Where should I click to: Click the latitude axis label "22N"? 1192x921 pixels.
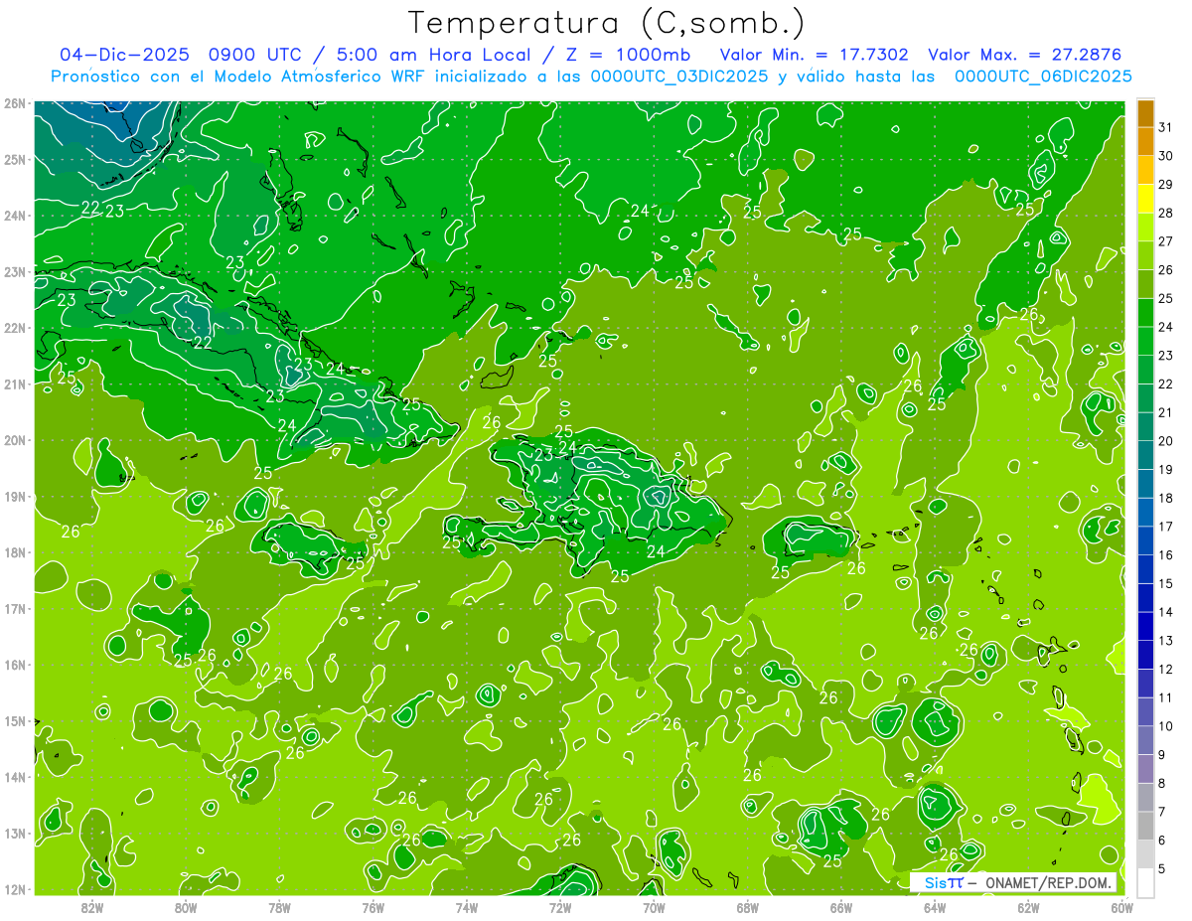click(14, 328)
